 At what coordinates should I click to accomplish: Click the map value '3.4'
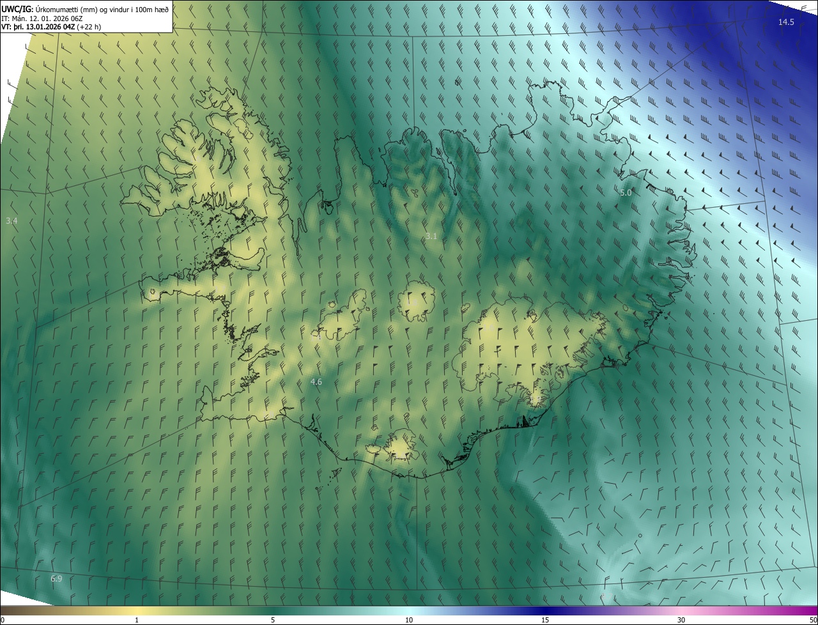[12, 220]
